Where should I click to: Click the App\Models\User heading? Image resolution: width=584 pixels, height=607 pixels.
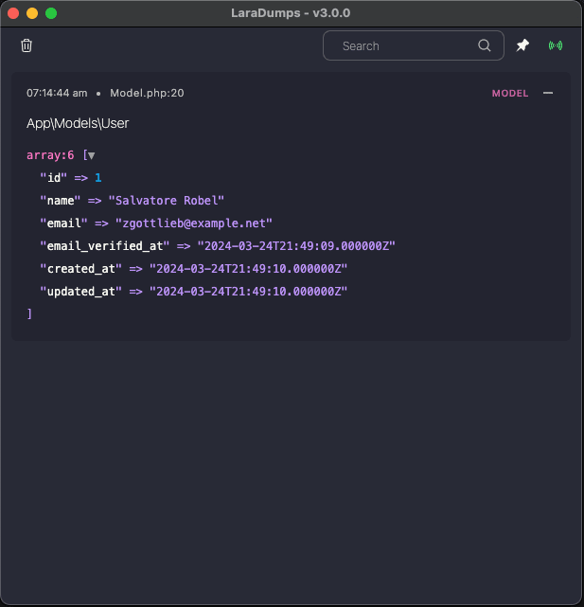coord(78,123)
